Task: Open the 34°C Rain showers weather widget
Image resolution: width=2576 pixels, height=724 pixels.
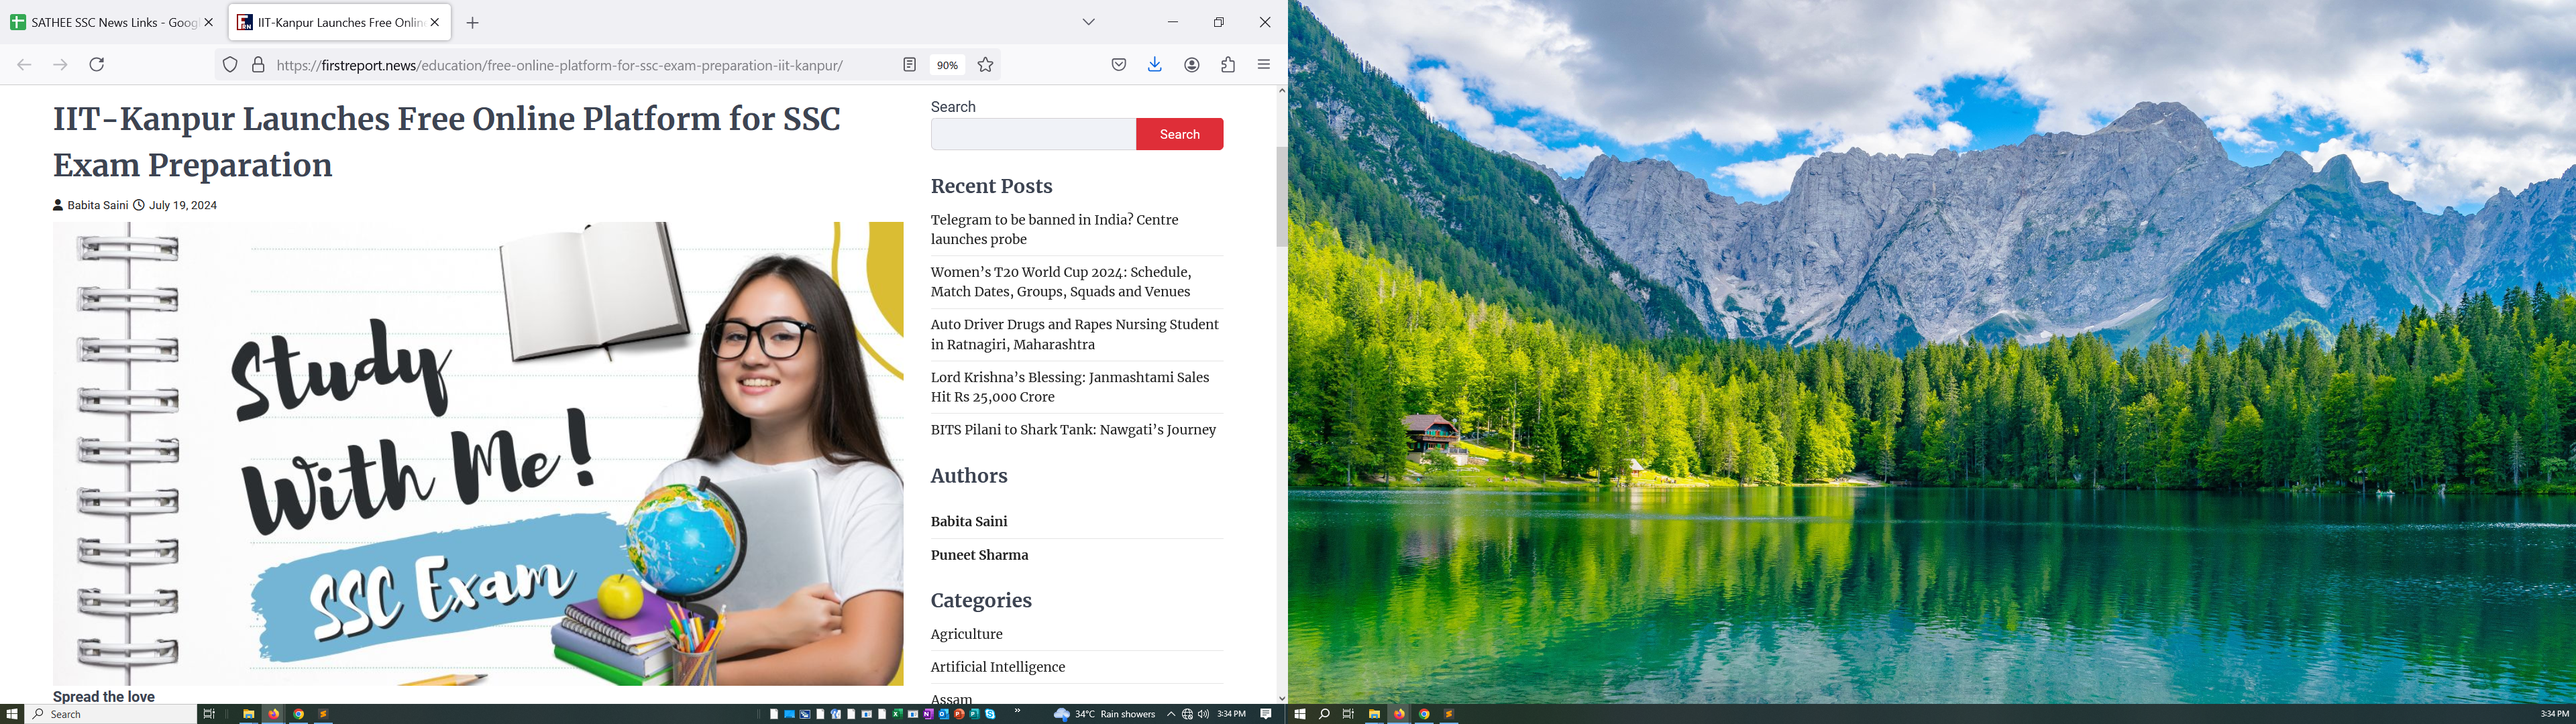Action: (x=1104, y=714)
